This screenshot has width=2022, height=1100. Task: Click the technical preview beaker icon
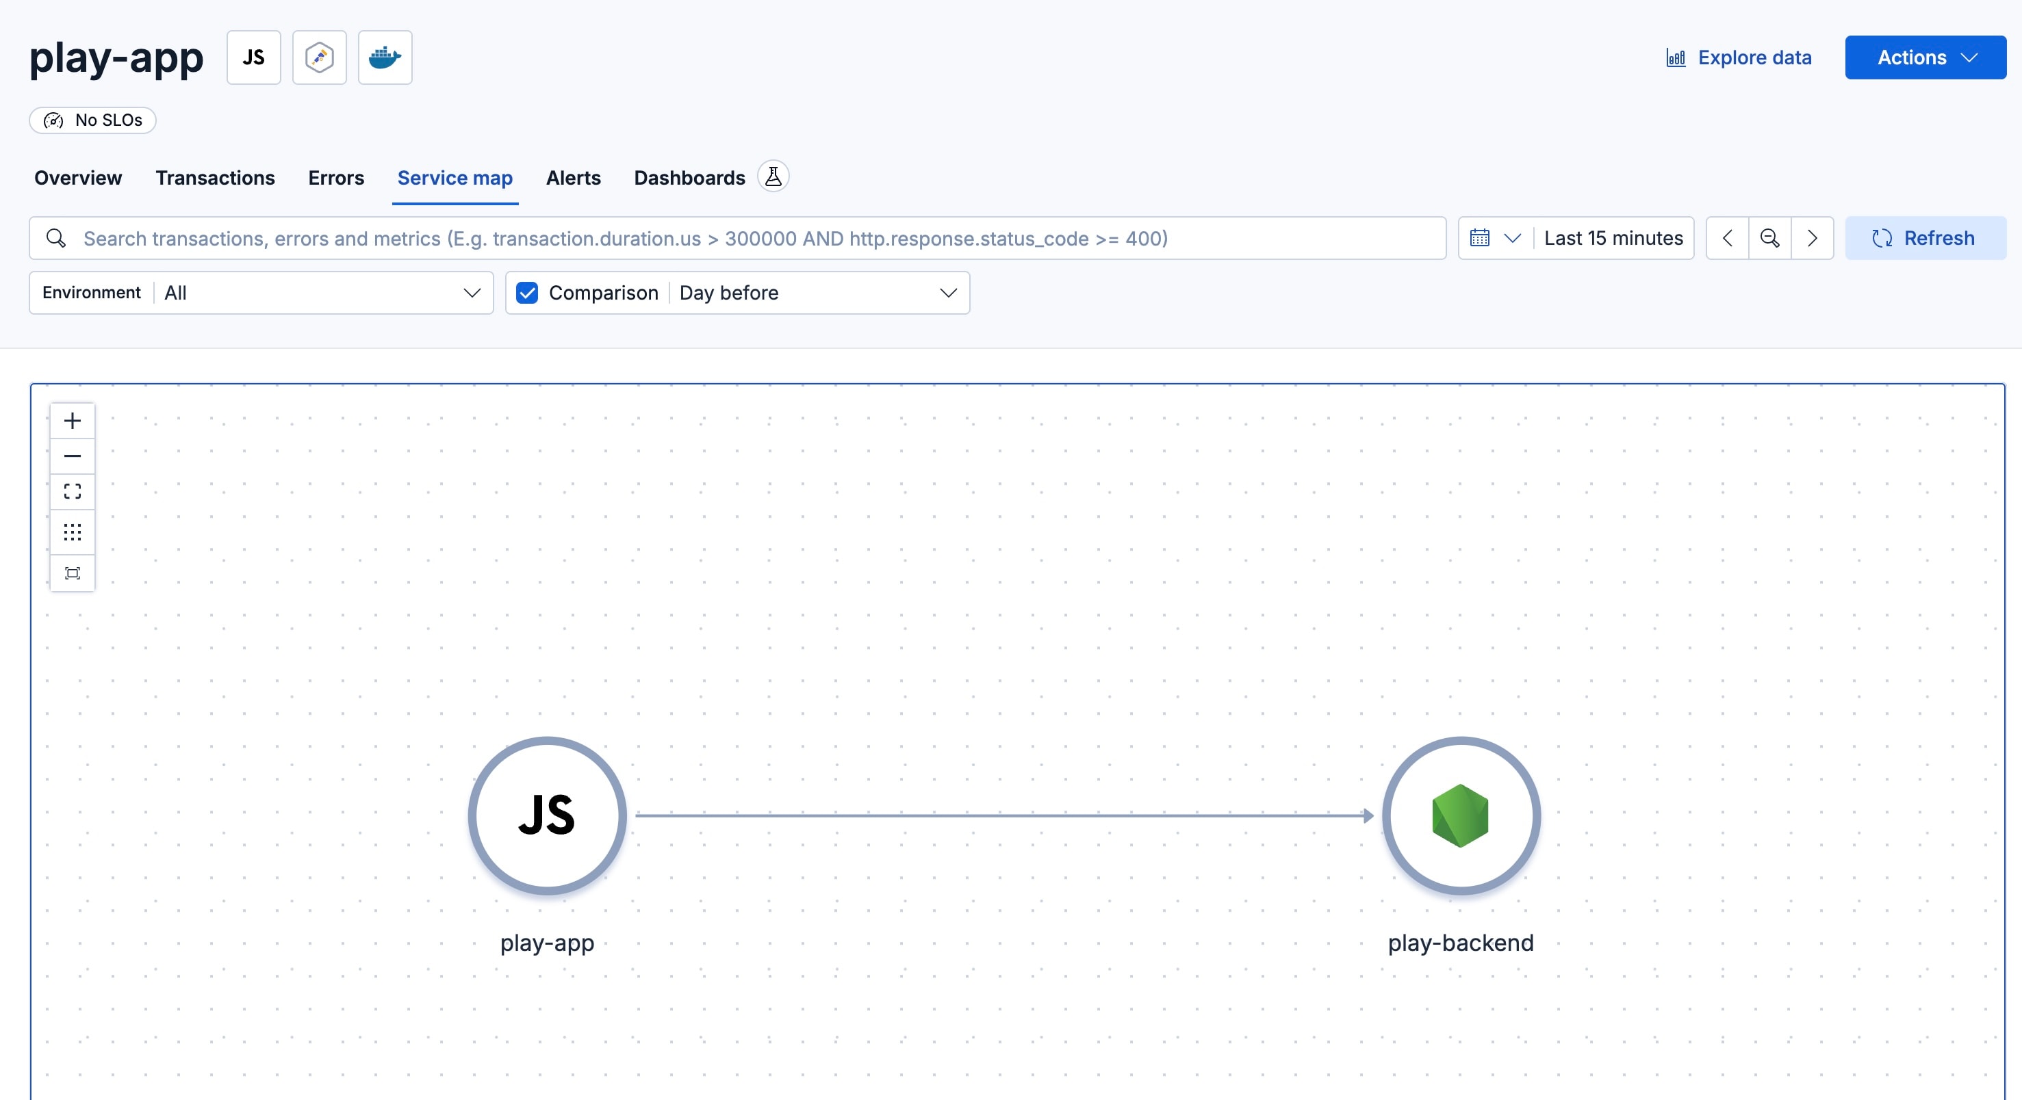pos(773,176)
